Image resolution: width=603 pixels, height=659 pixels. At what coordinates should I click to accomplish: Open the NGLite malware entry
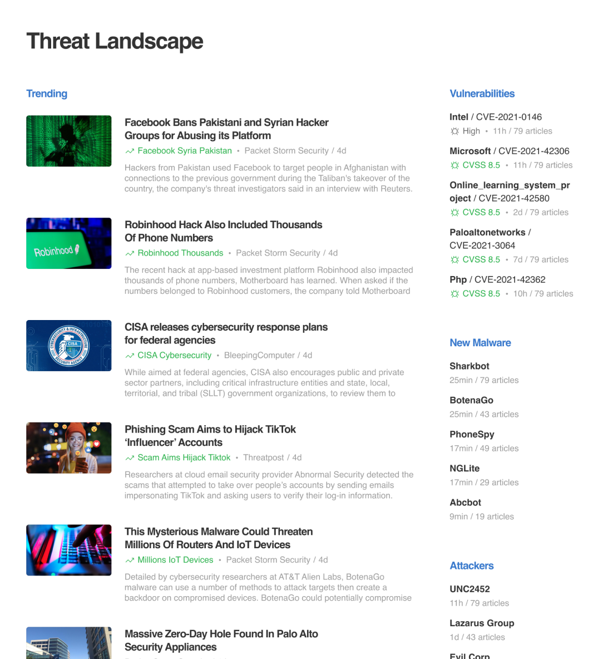click(x=464, y=469)
